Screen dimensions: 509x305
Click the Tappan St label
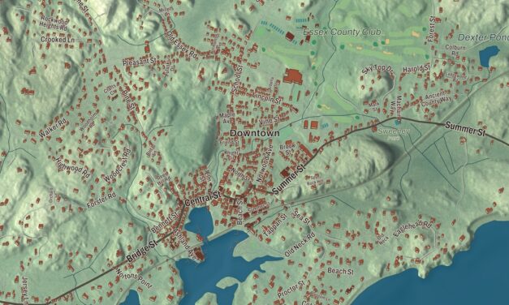pyautogui.click(x=275, y=225)
